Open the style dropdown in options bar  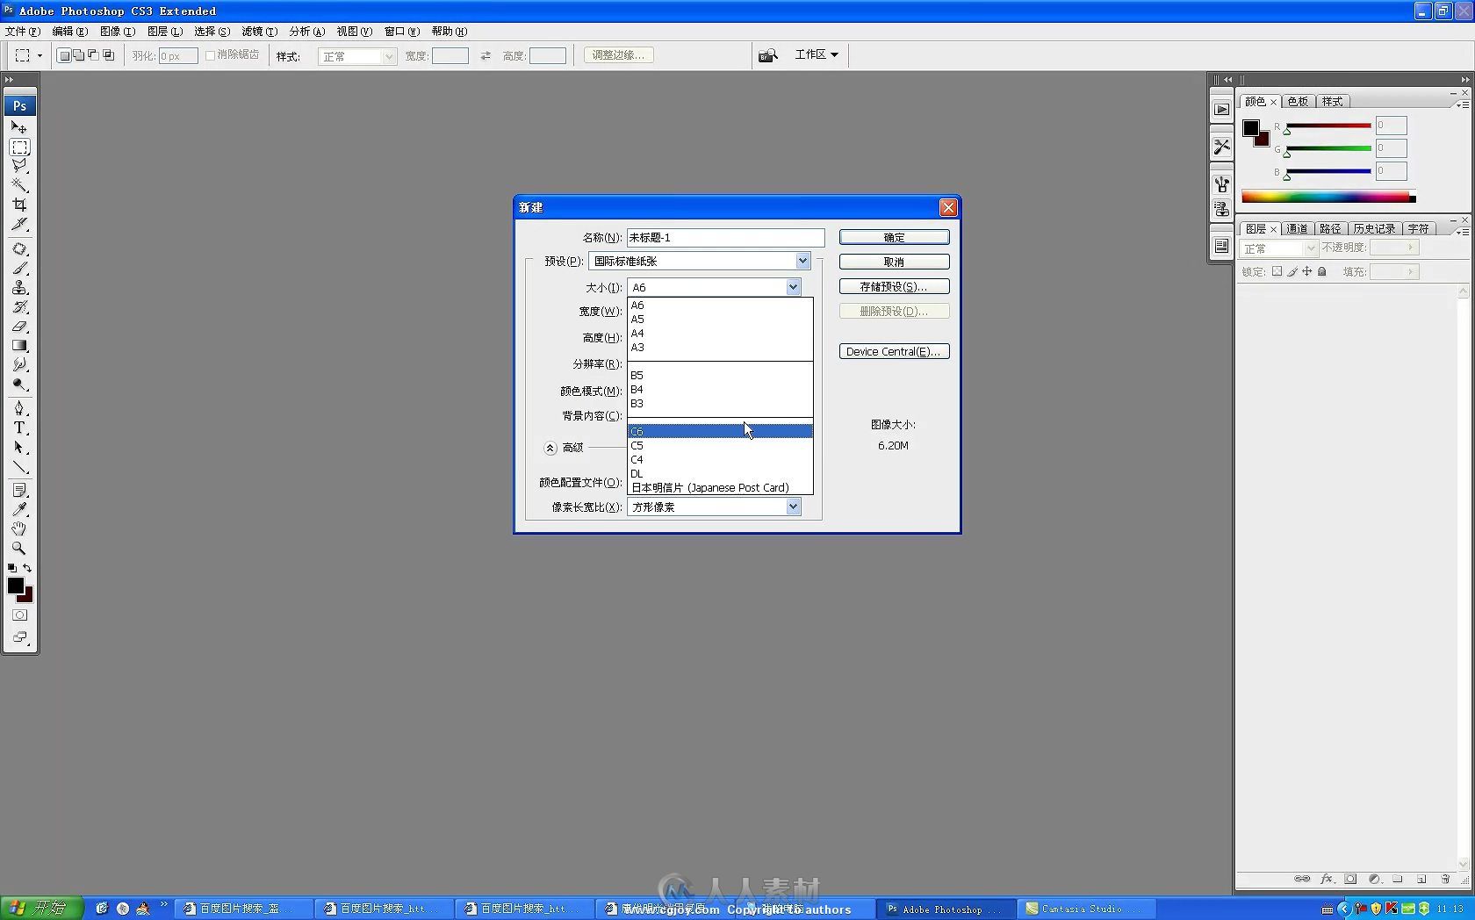[x=388, y=56]
